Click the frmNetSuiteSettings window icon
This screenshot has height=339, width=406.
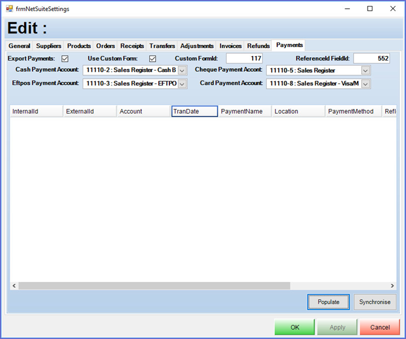(x=9, y=9)
